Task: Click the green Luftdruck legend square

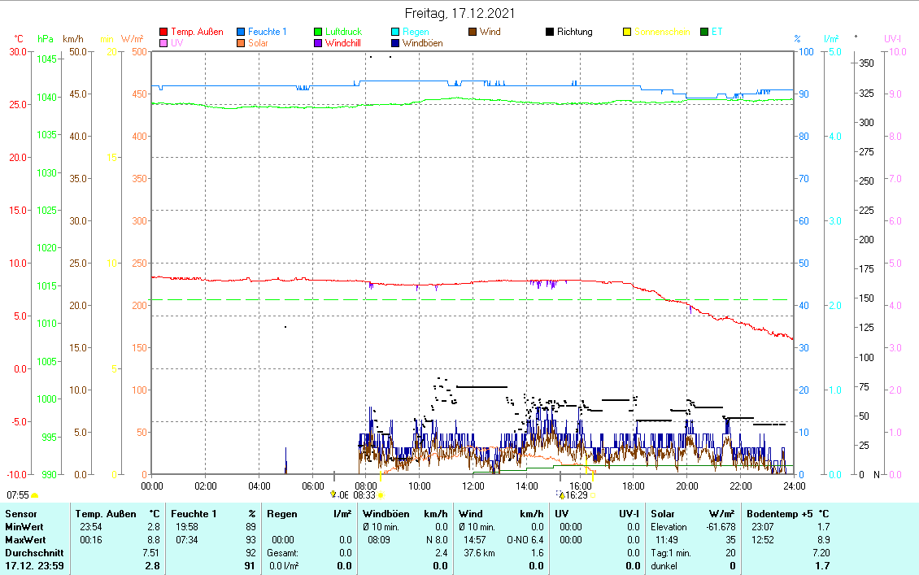Action: [319, 33]
